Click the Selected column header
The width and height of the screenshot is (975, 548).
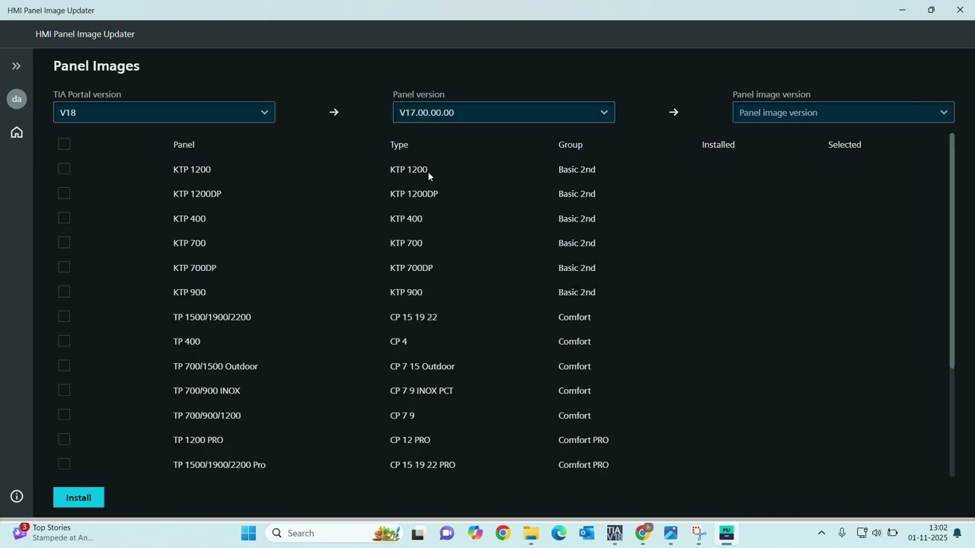[845, 145]
